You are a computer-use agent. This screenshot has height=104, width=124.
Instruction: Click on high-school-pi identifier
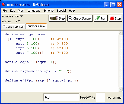tap(35, 71)
